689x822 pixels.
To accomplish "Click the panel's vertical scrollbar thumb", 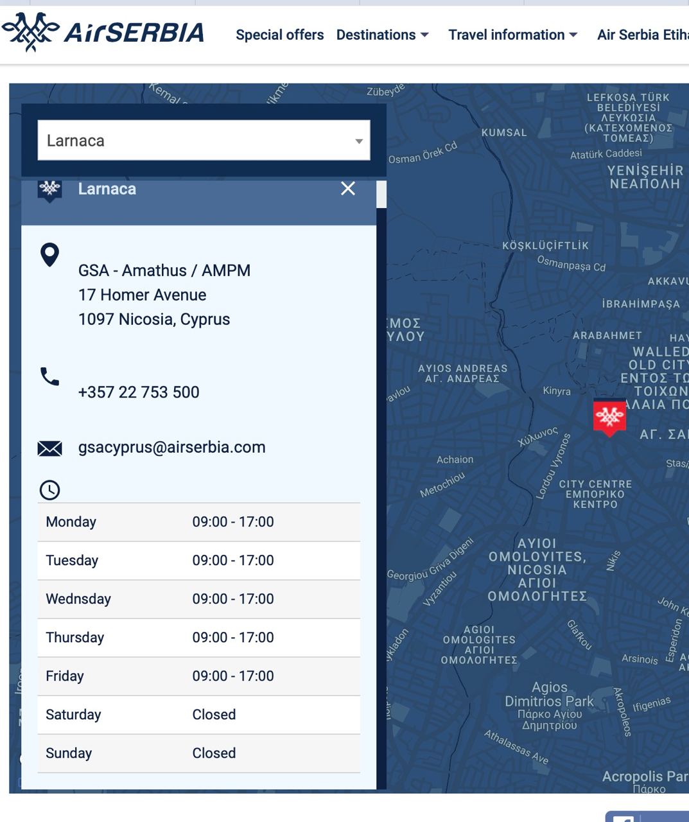I will pos(381,194).
